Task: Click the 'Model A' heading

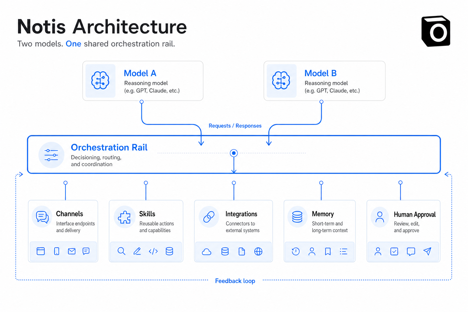Action: 140,73
